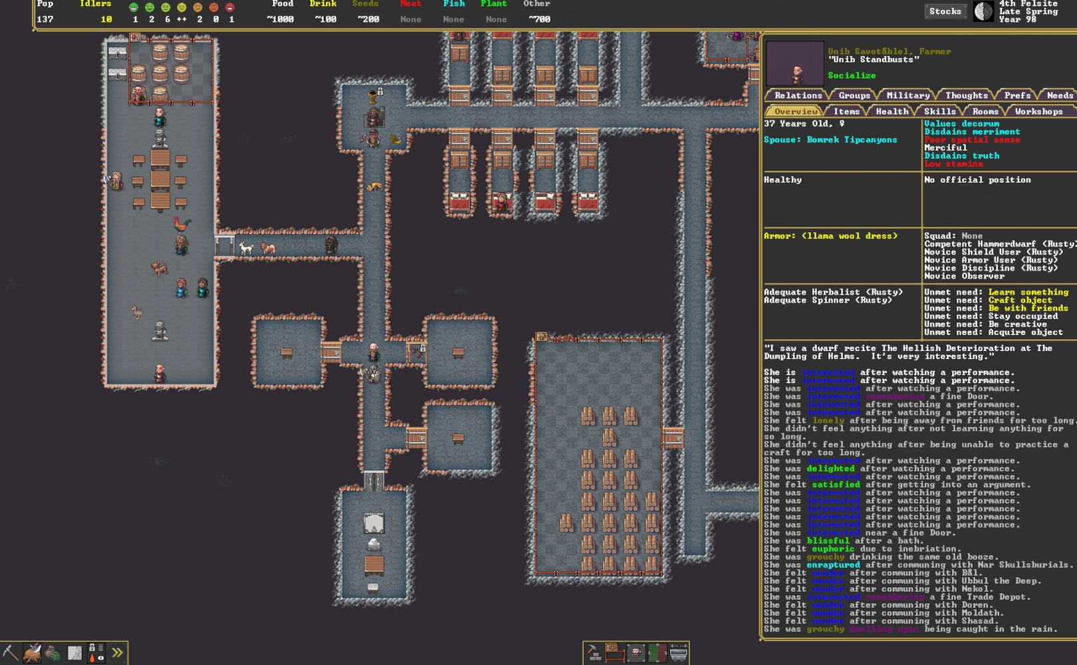The image size is (1077, 665).
Task: Open the zones bed icon
Action: coord(615,653)
